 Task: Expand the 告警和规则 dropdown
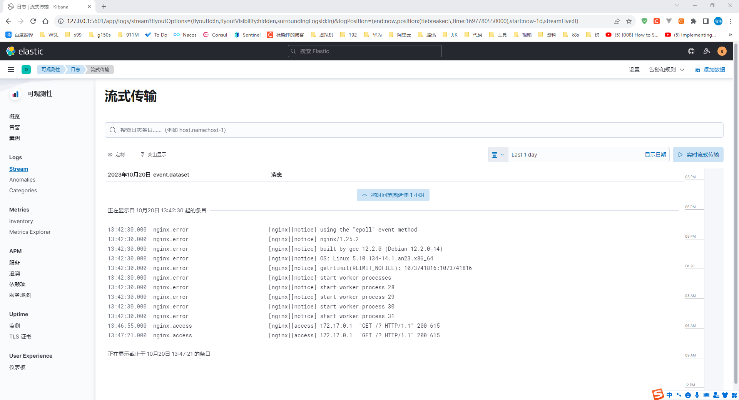point(667,70)
